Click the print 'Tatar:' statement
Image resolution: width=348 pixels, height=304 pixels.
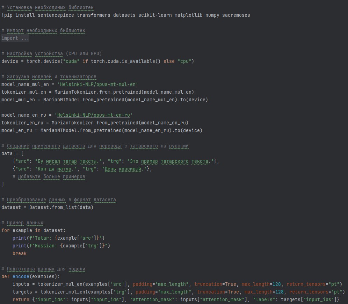59,238
